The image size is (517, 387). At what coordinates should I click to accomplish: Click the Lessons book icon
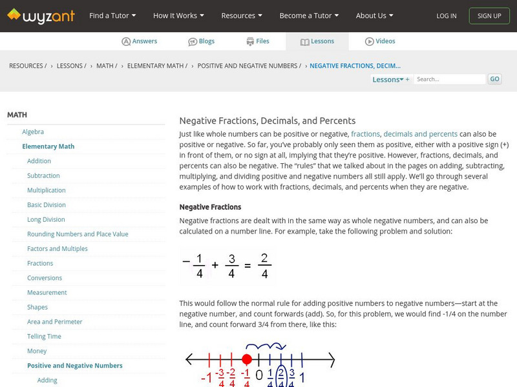click(304, 41)
